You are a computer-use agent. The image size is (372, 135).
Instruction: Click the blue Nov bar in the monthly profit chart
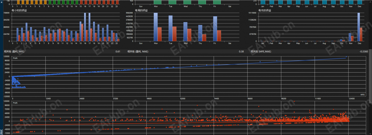click(x=350, y=37)
